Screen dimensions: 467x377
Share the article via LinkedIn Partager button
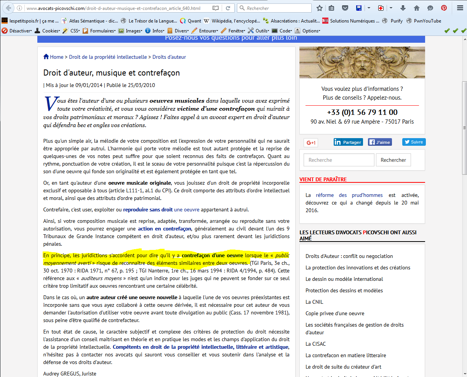[x=348, y=142]
